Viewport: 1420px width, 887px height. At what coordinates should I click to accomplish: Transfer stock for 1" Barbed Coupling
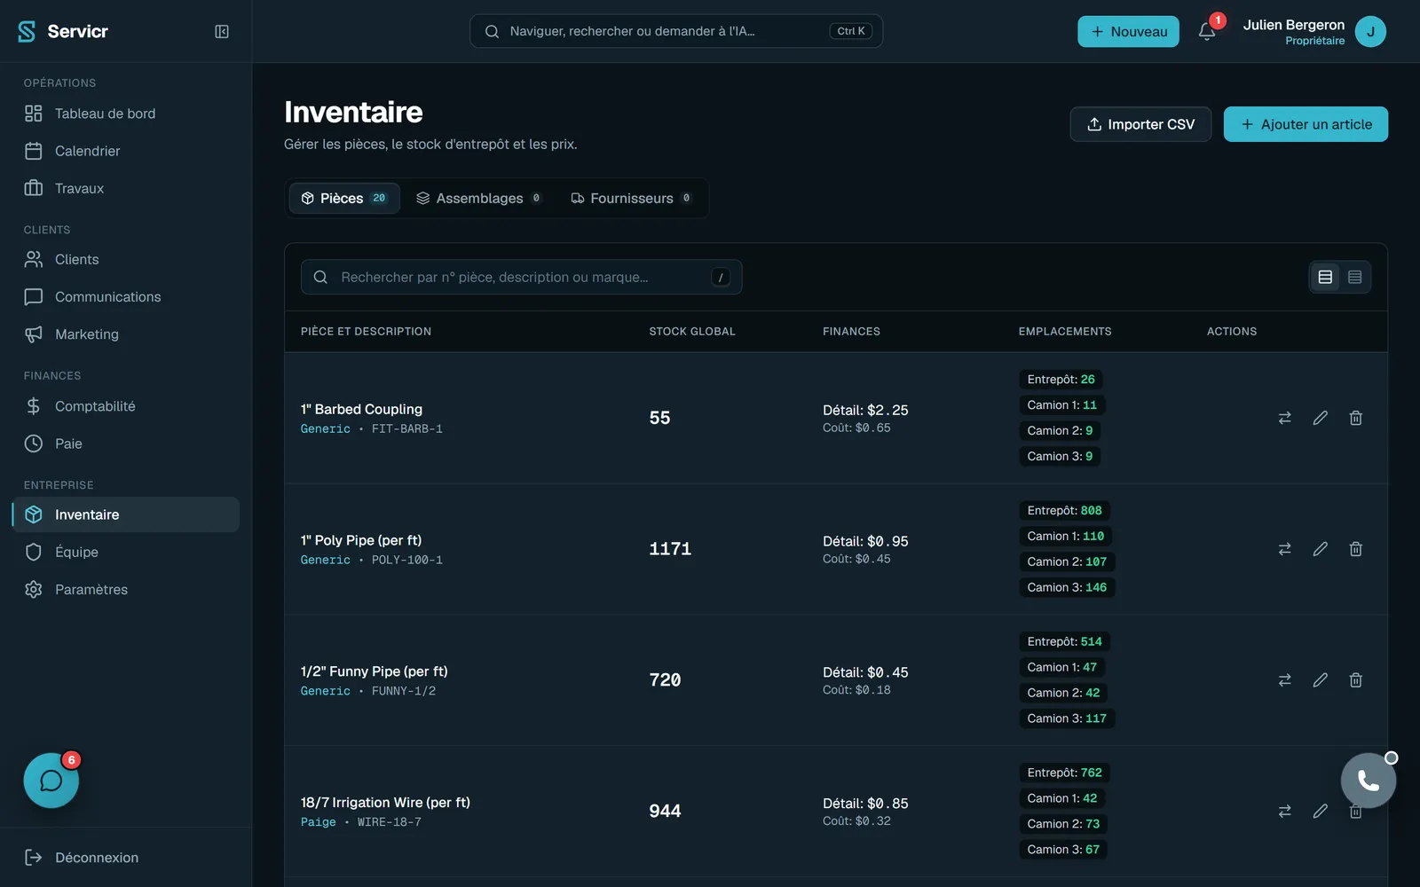pyautogui.click(x=1284, y=418)
